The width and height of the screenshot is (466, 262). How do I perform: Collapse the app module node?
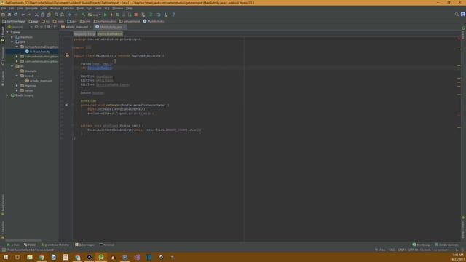pos(7,32)
